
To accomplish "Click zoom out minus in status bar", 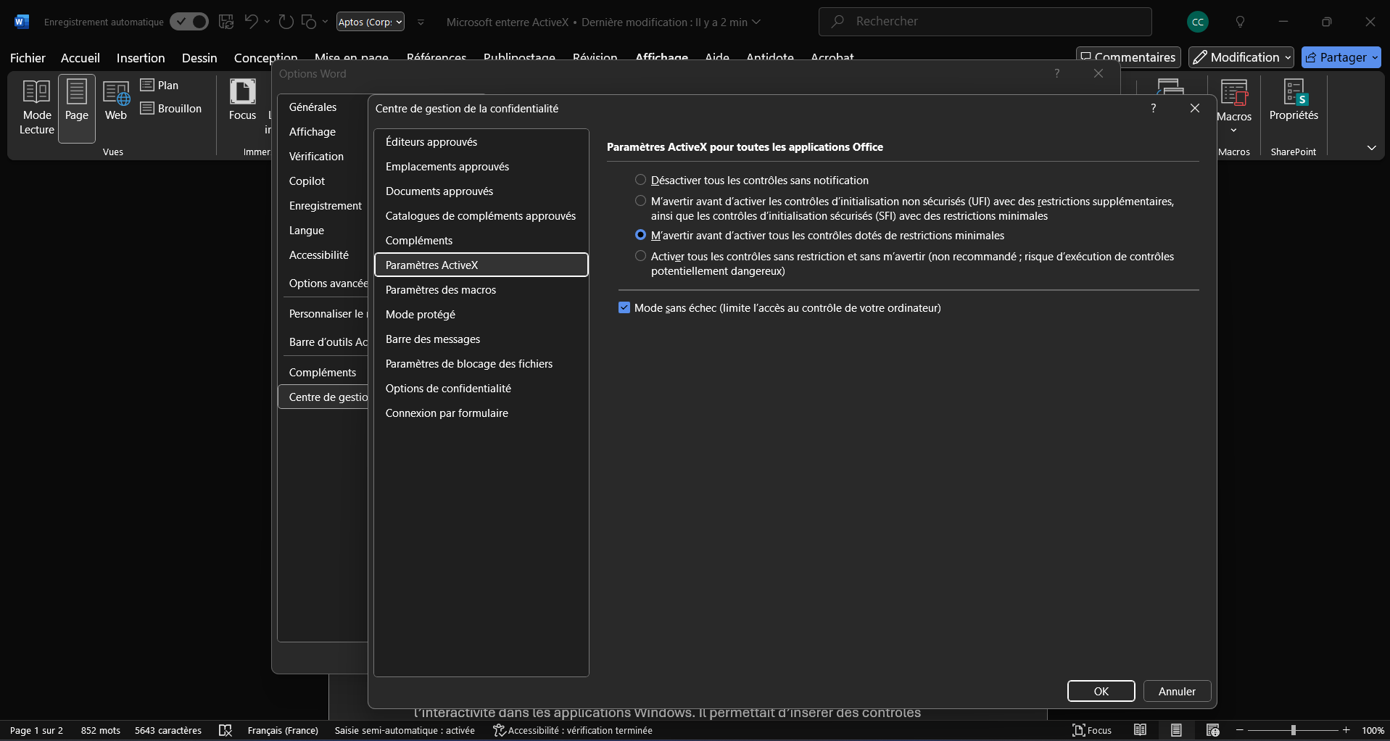I will [x=1240, y=730].
